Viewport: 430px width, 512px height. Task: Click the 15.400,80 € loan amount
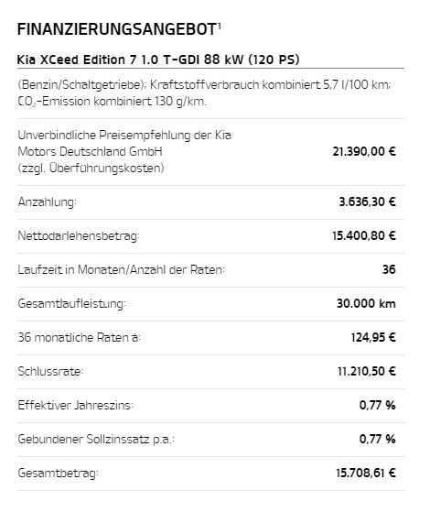coord(364,235)
